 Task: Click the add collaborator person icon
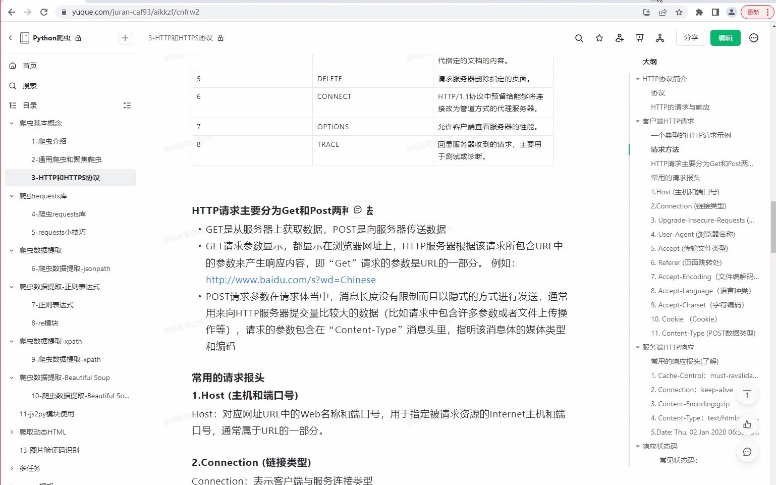pyautogui.click(x=620, y=38)
